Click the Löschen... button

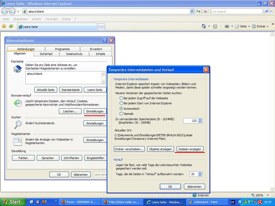(70, 111)
